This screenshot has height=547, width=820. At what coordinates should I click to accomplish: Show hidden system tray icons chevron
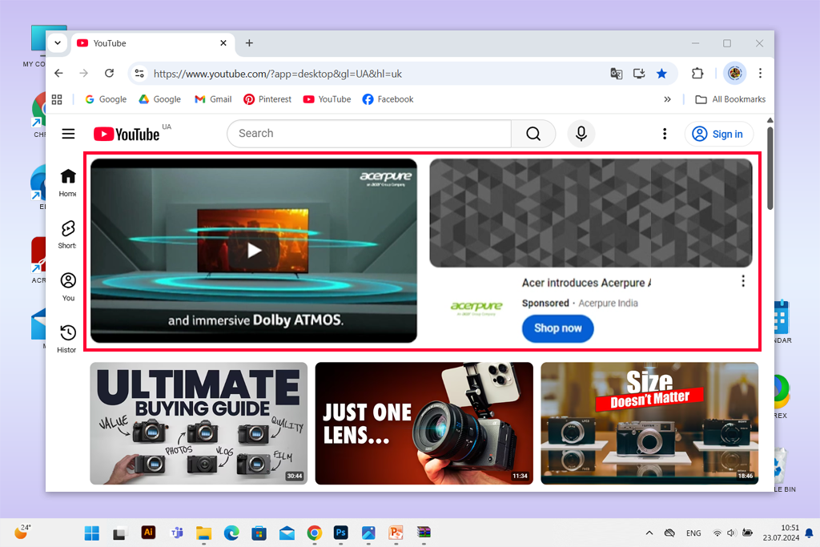coord(649,533)
